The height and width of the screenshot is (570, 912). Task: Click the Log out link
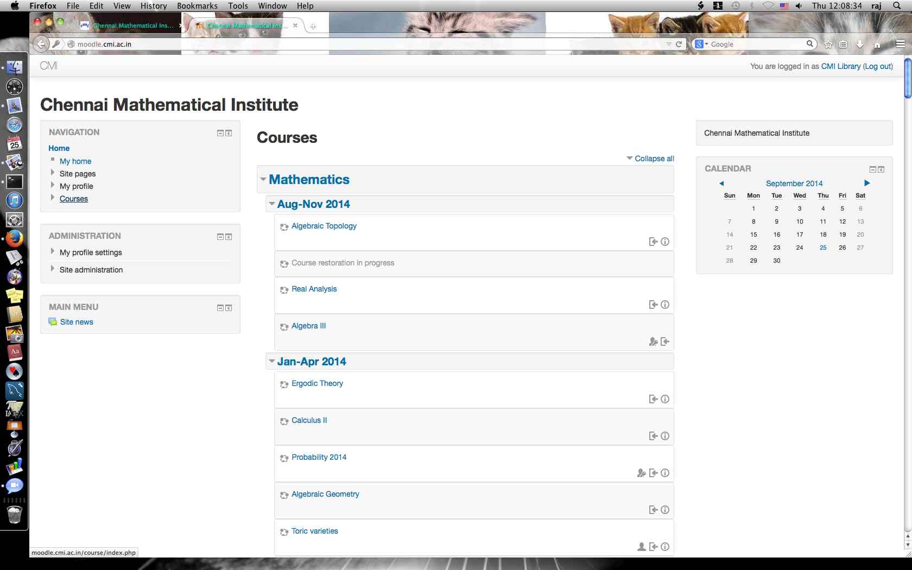tap(878, 66)
